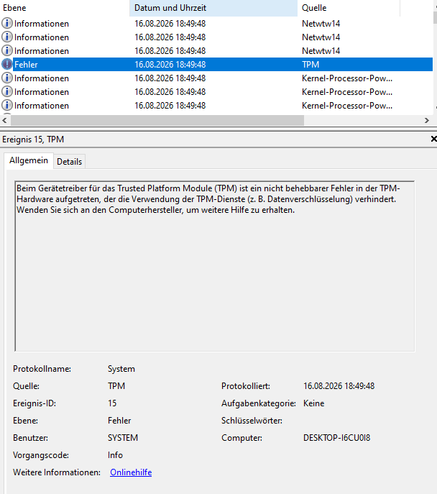437x494 pixels.
Task: Click the Ereignis-ID value 15
Action: point(112,403)
